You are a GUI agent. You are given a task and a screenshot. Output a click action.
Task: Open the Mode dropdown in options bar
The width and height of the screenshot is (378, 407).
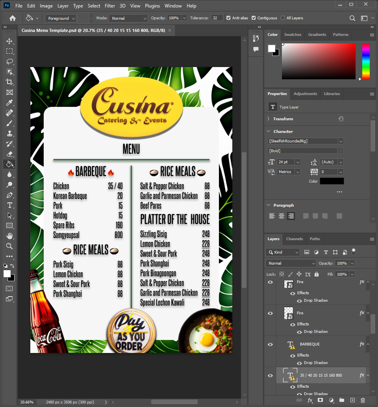tap(129, 18)
